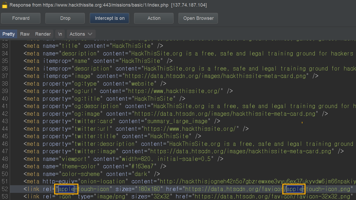
Task: Click highlighted "apple" in href URL line 52
Action: click(x=294, y=189)
